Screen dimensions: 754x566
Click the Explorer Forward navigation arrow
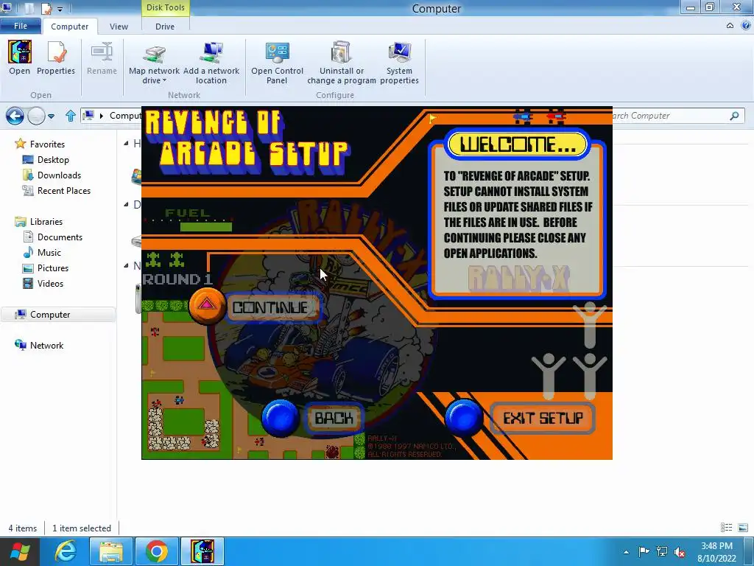[x=36, y=116]
